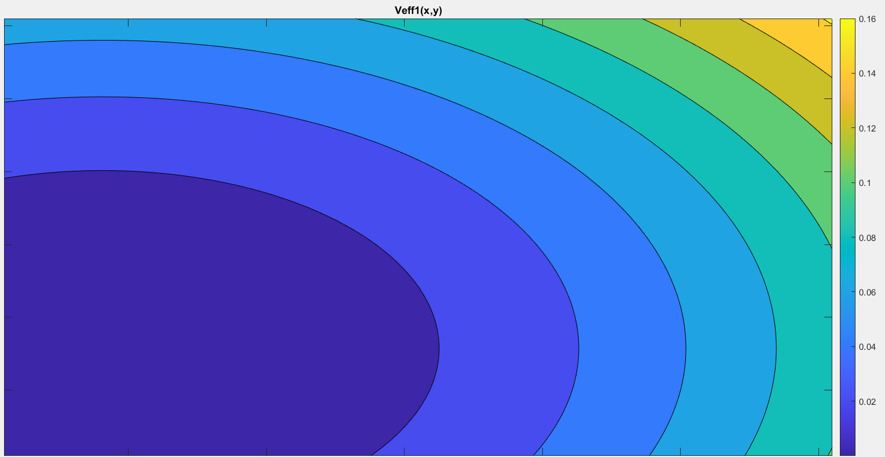Click the 0.12 colorbar tick label

[x=866, y=129]
